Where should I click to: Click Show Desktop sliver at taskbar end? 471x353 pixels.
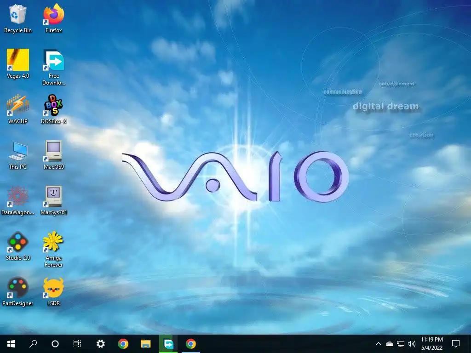click(x=470, y=344)
